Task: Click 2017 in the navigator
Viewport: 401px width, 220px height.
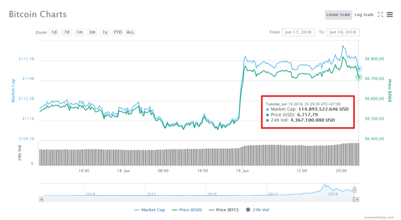Action: coord(273,194)
